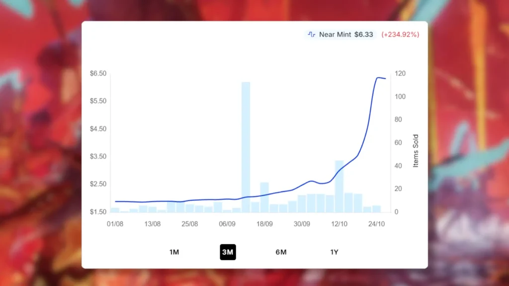
Task: Click the $1.50 price axis label
Action: (x=98, y=212)
